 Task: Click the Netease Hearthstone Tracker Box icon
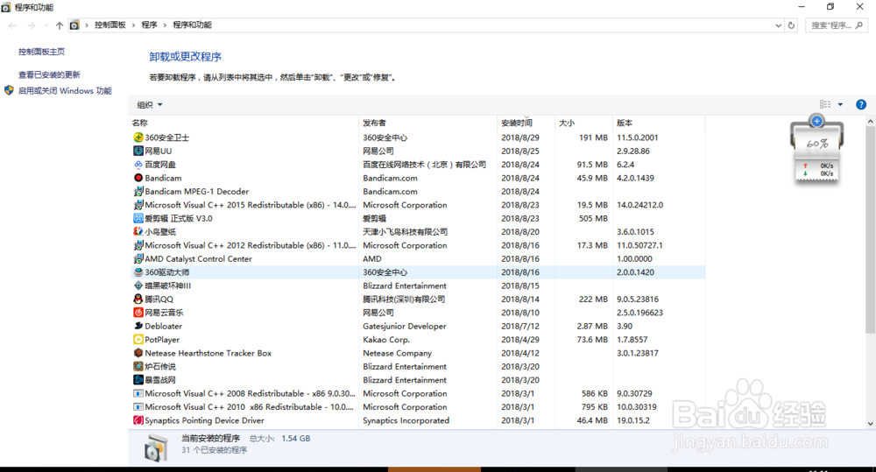(x=138, y=353)
